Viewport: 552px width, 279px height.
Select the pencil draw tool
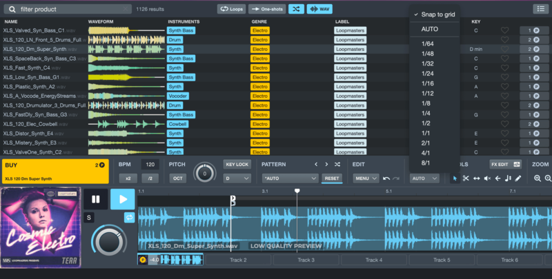(518, 178)
